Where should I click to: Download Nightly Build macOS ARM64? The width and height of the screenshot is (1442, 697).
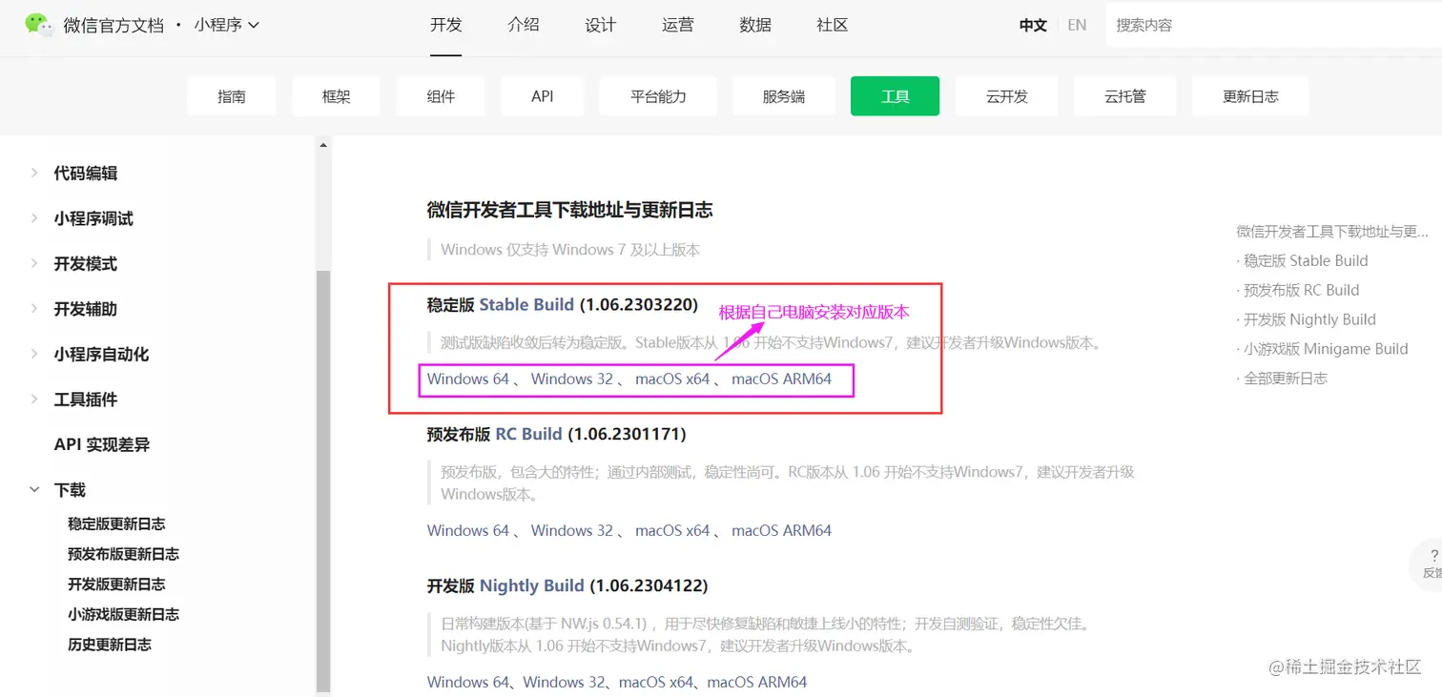pos(757,682)
